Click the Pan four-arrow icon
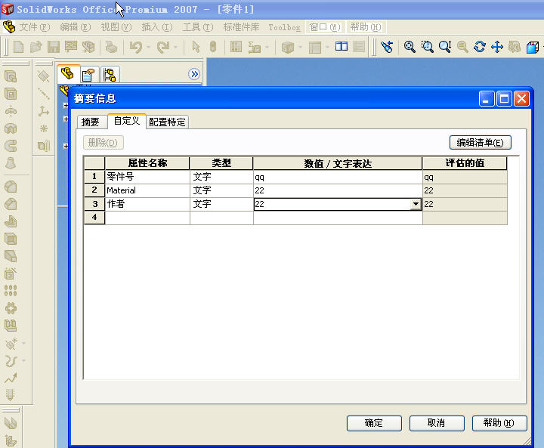The width and height of the screenshot is (544, 448). pos(497,47)
